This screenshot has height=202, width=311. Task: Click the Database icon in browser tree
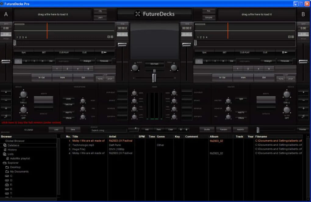[5, 145]
